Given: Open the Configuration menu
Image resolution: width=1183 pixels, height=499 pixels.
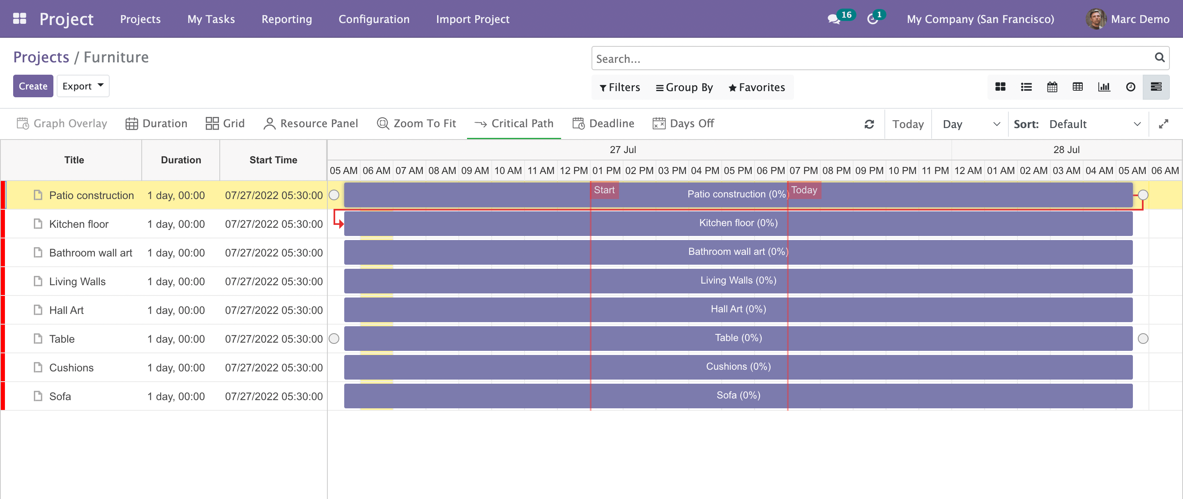Looking at the screenshot, I should (x=374, y=19).
